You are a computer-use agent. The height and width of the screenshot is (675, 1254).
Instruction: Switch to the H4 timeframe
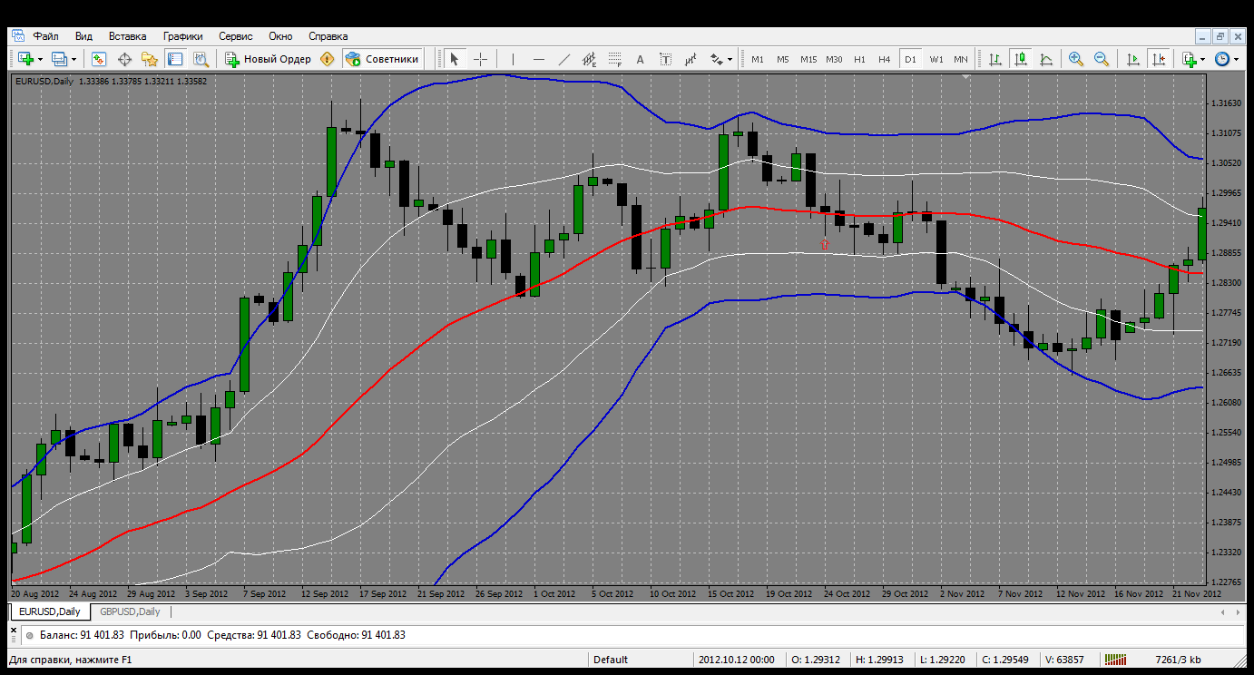885,59
